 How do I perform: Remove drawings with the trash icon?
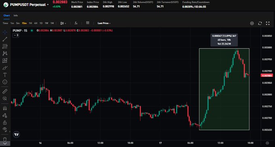pyautogui.click(x=5, y=139)
